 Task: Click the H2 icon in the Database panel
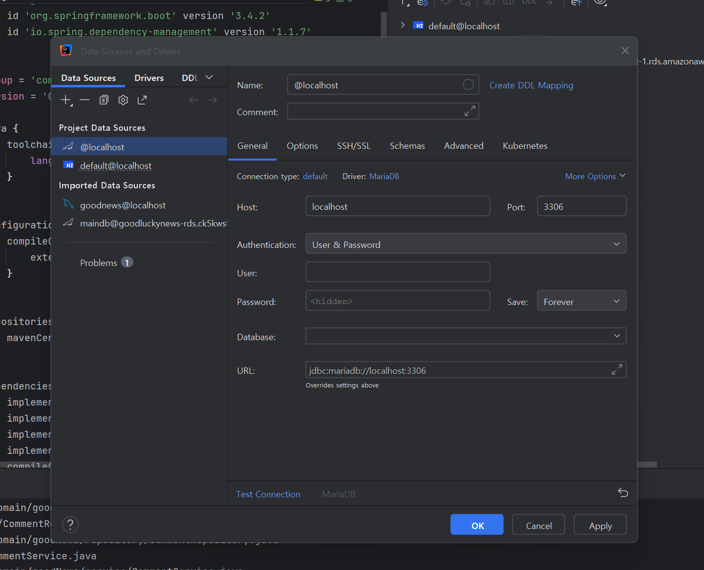pos(419,25)
